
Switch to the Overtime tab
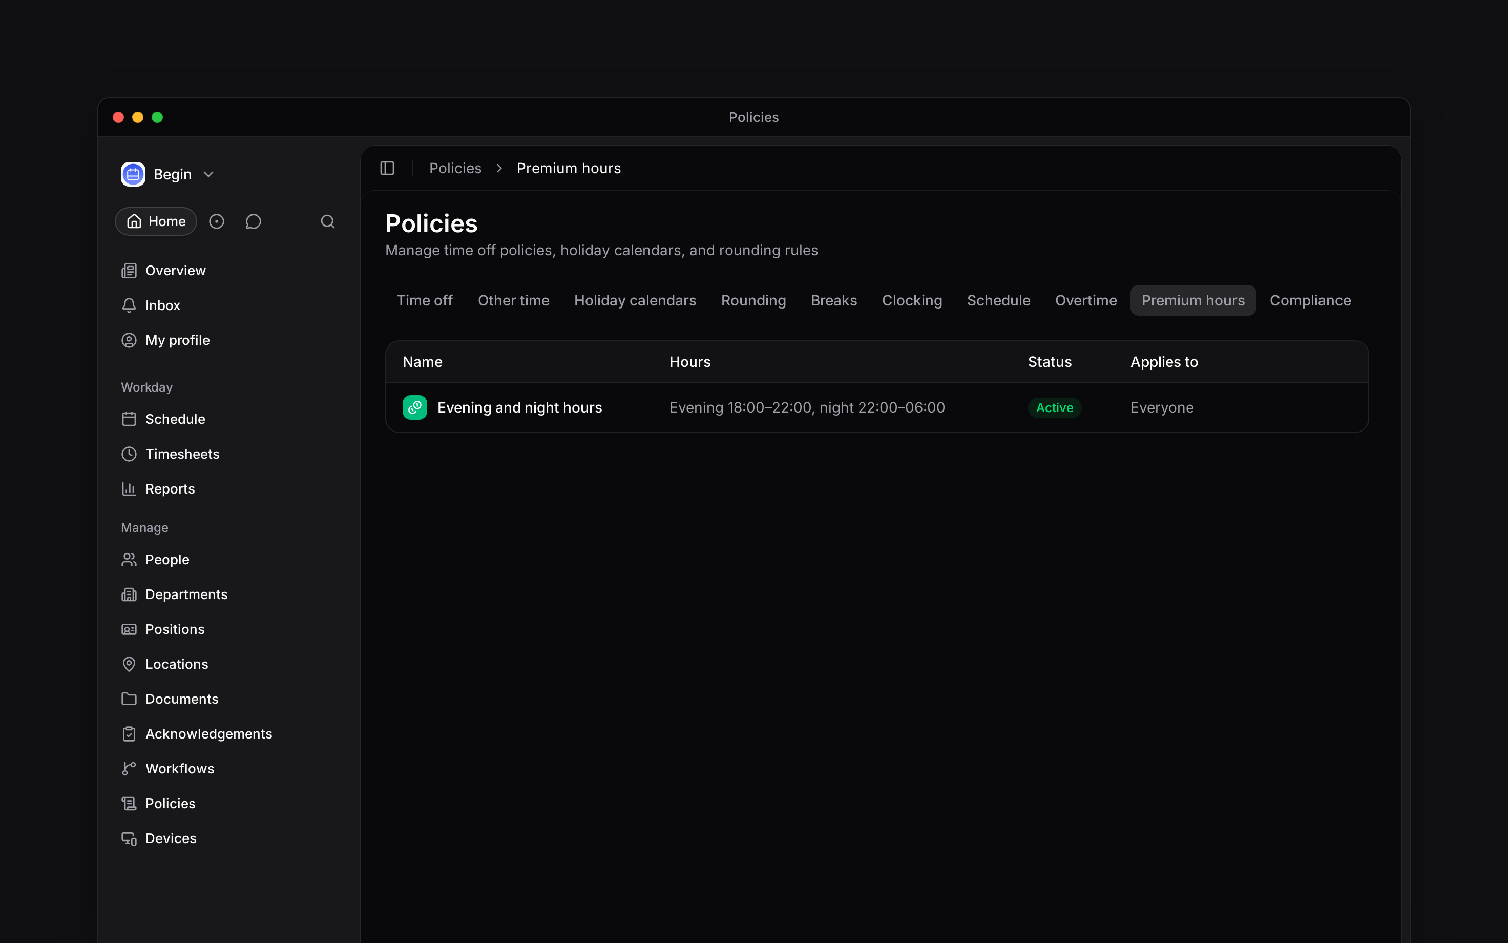pos(1085,301)
